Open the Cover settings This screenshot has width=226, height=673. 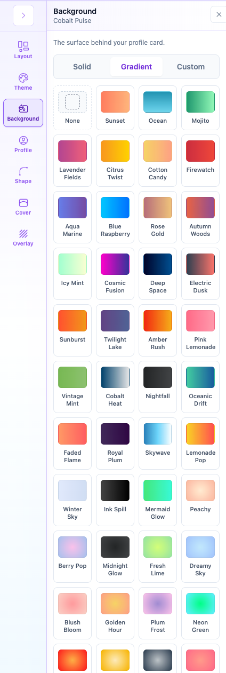point(23,207)
